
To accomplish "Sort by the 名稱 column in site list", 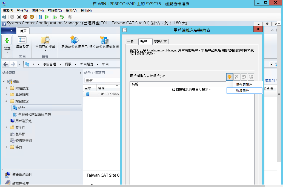I will (x=108, y=88).
